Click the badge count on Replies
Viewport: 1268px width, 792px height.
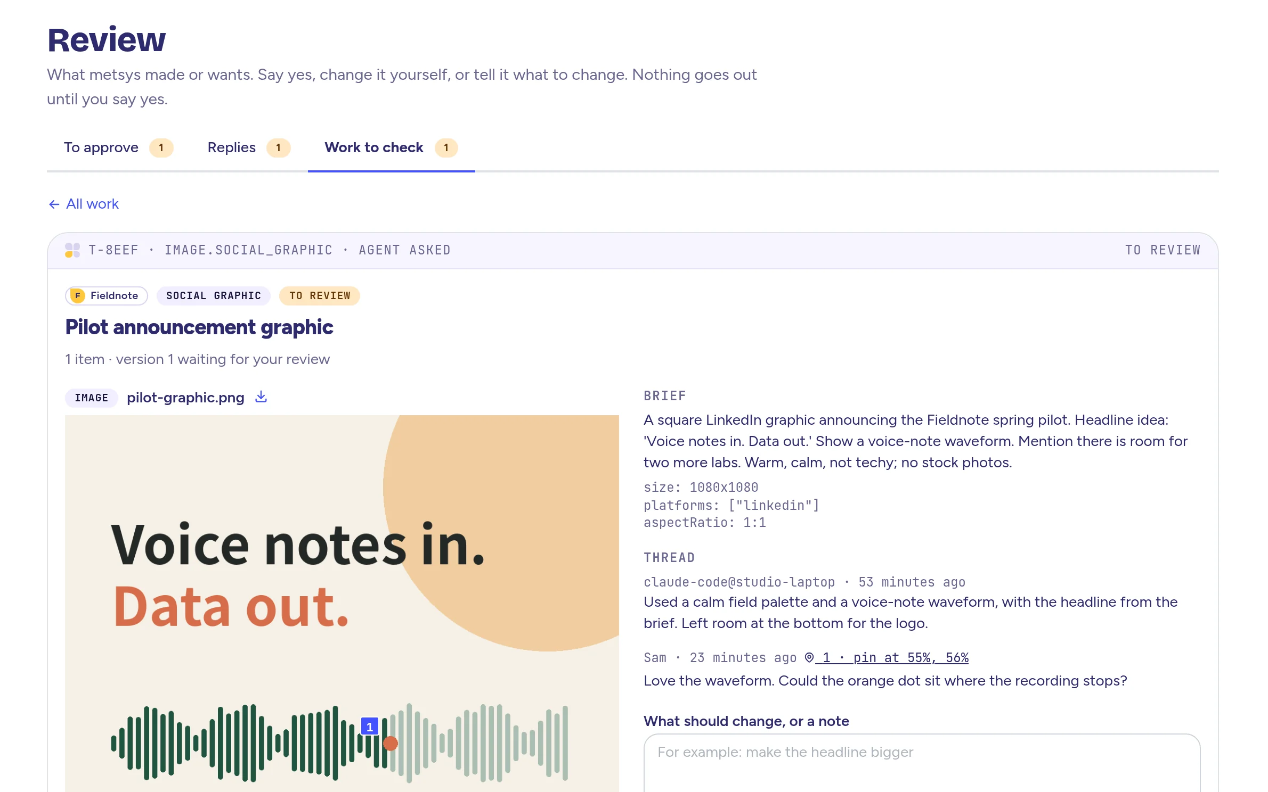pyautogui.click(x=278, y=148)
